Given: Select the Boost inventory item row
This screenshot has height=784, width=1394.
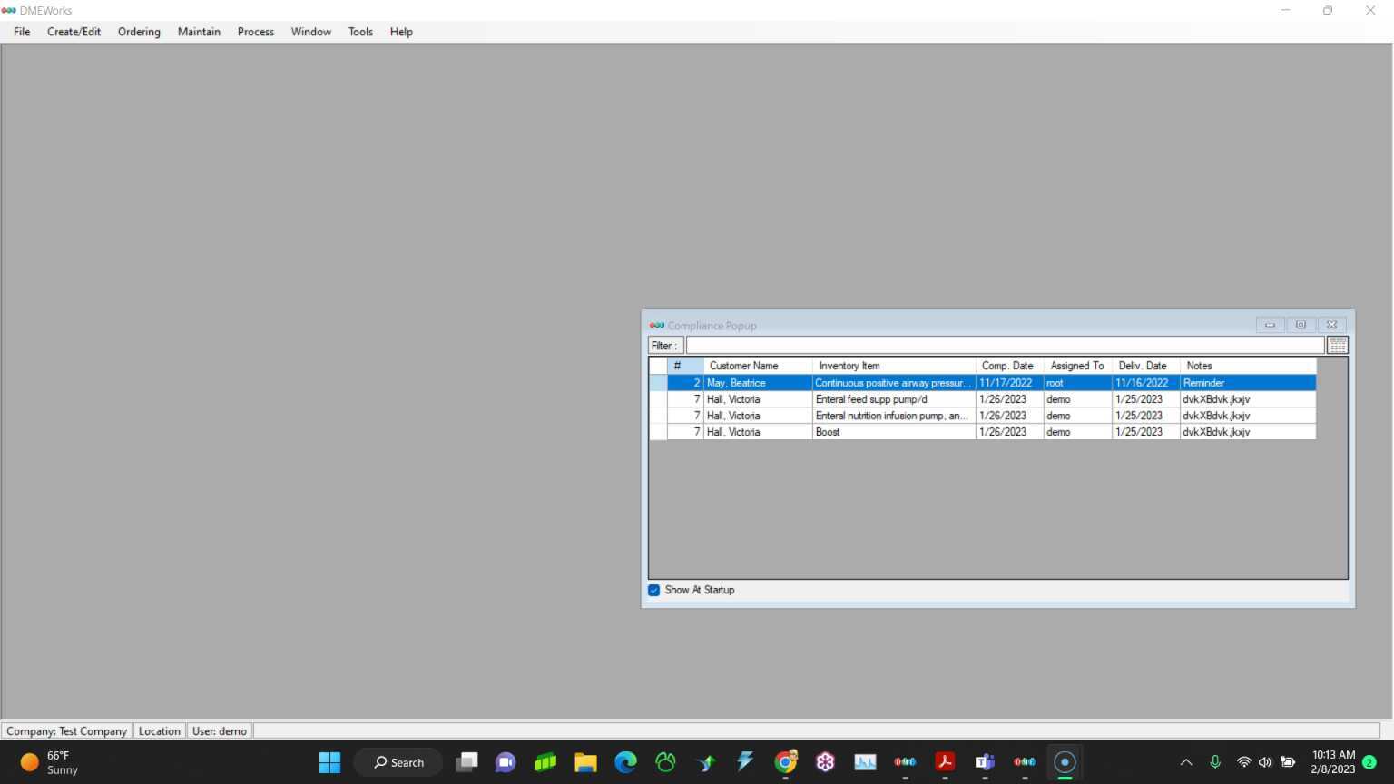Looking at the screenshot, I should click(893, 432).
